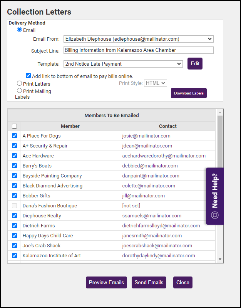Click the Need Help lifebuoy icon
The height and width of the screenshot is (308, 241).
215,215
